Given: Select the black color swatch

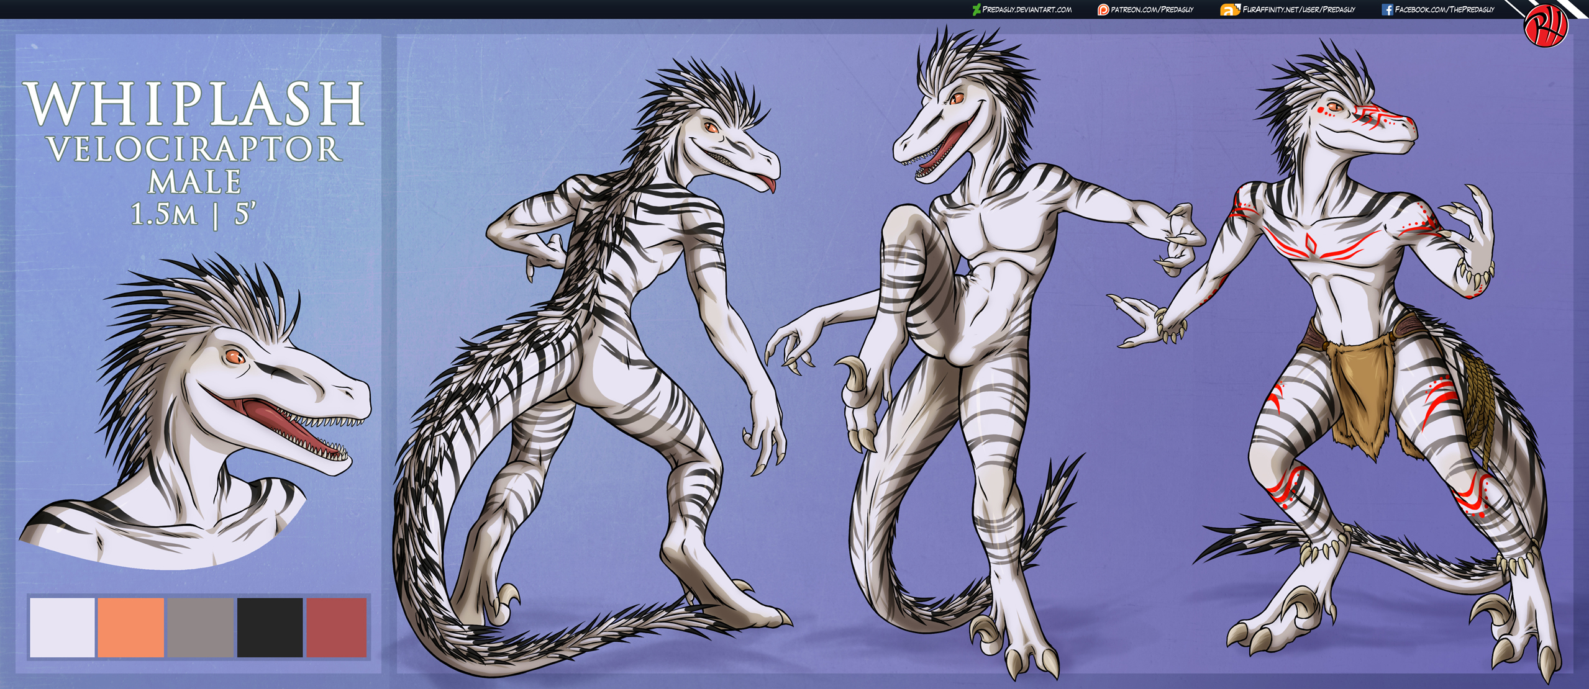Looking at the screenshot, I should (270, 627).
